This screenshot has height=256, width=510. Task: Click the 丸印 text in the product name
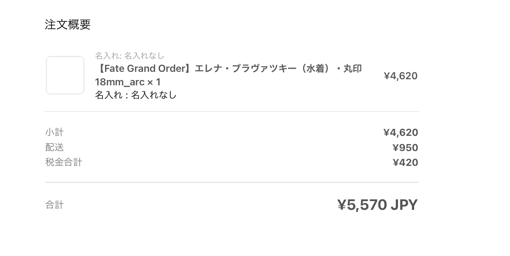pos(352,69)
